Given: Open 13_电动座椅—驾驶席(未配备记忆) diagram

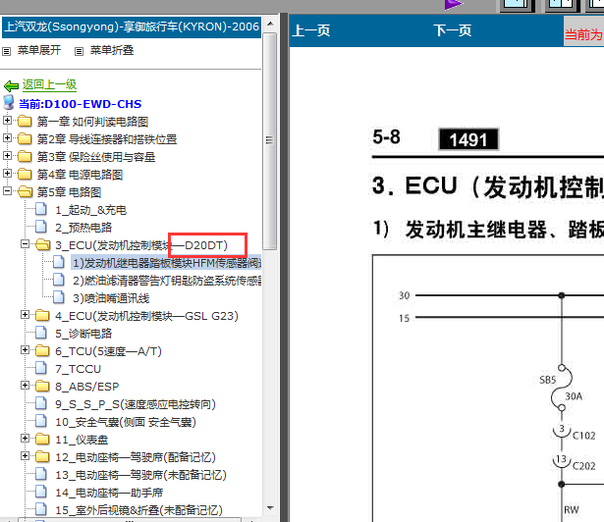Looking at the screenshot, I should (x=141, y=475).
